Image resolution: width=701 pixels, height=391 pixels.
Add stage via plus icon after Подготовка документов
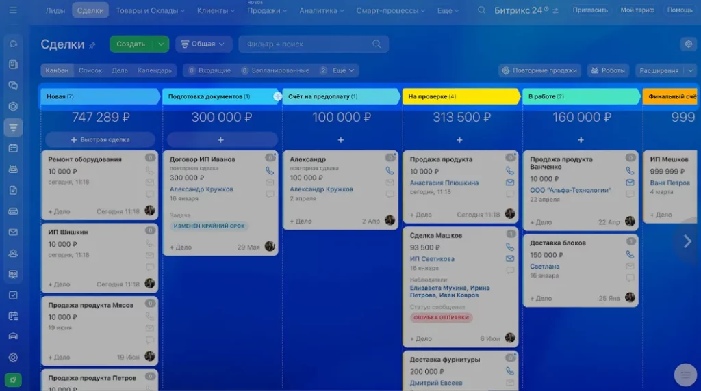pyautogui.click(x=278, y=96)
